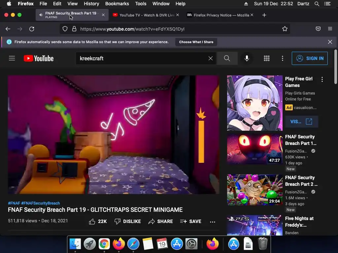Screen dimensions: 338x253
Task: Open the 29:04 FNAF Part 2 thumbnail
Action: [254, 190]
